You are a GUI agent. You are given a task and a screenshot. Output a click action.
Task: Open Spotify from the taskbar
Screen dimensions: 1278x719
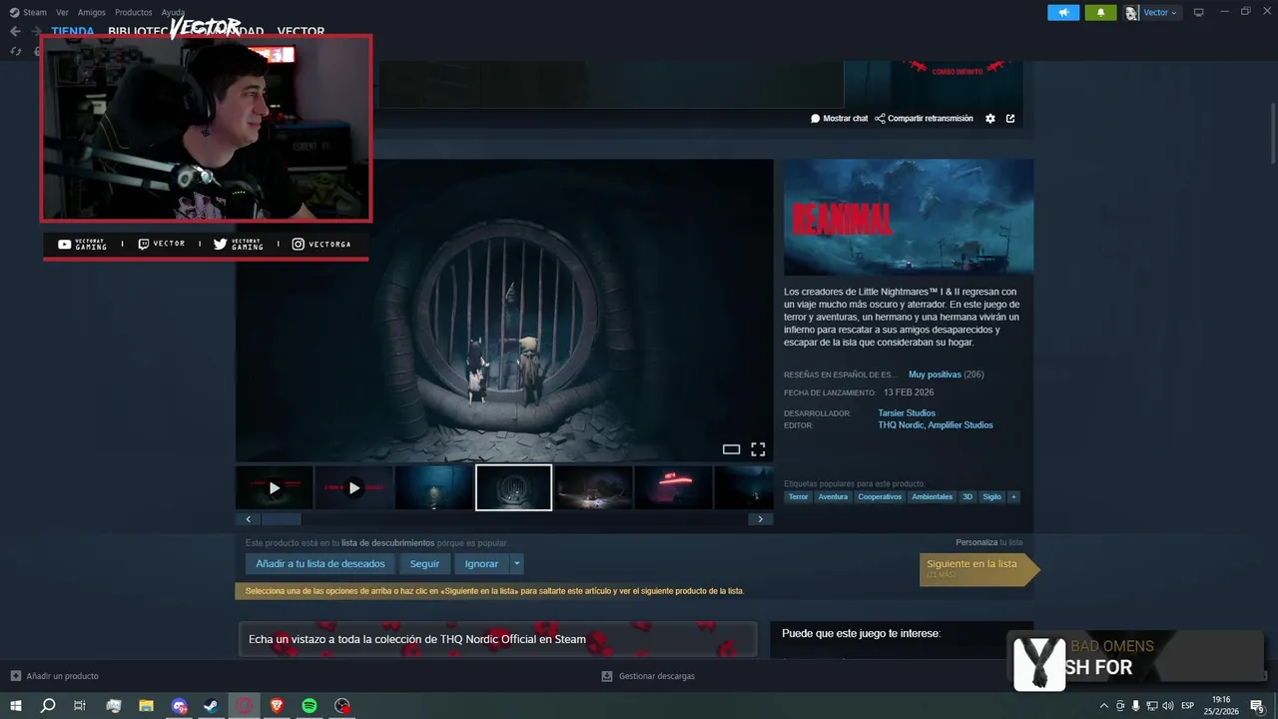(x=310, y=705)
